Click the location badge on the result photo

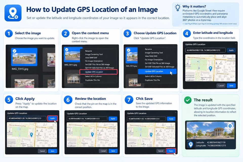coord(230,126)
